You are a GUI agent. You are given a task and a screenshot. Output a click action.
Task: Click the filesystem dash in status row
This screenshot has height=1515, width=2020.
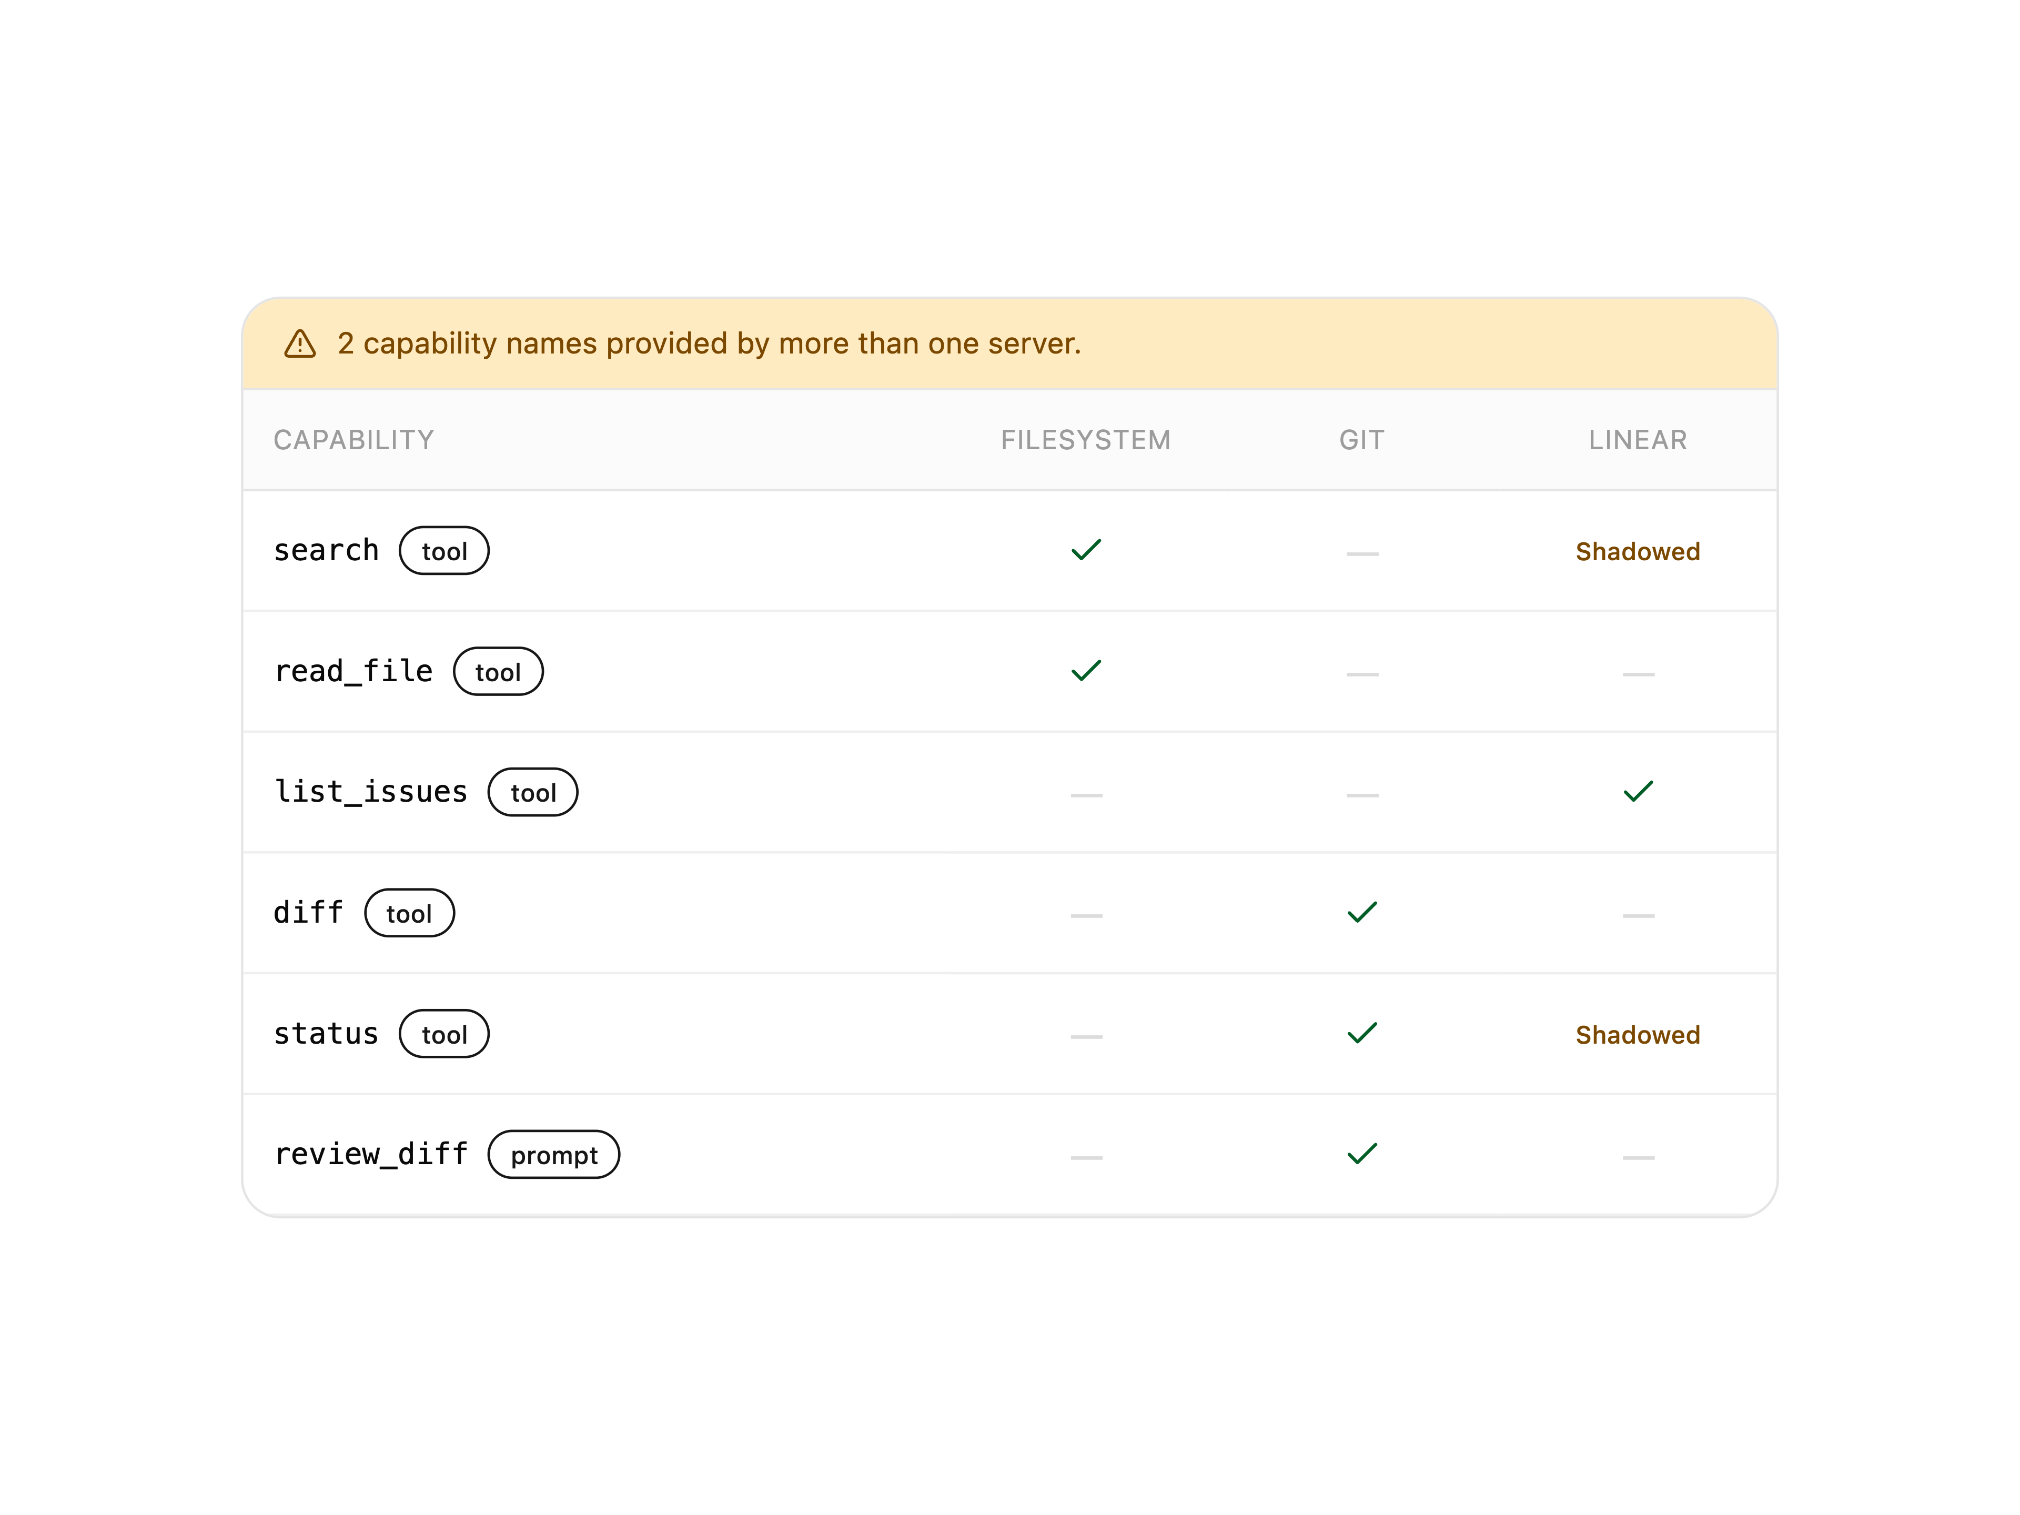(x=1086, y=1036)
